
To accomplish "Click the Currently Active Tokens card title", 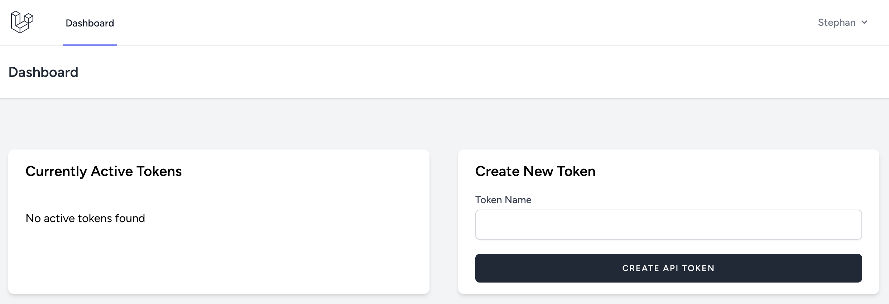I will pyautogui.click(x=103, y=171).
